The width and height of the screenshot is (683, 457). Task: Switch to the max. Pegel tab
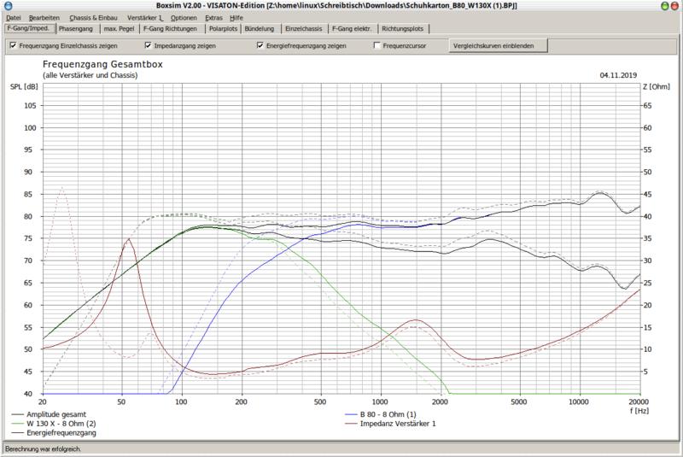(120, 28)
